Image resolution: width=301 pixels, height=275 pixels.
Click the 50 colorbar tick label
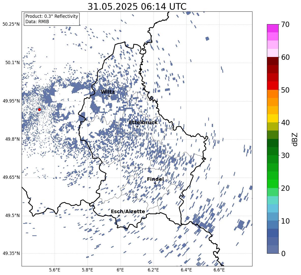[285, 90]
